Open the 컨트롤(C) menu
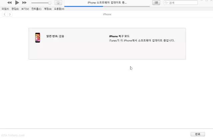The width and height of the screenshot is (213, 139). tap(36, 9)
